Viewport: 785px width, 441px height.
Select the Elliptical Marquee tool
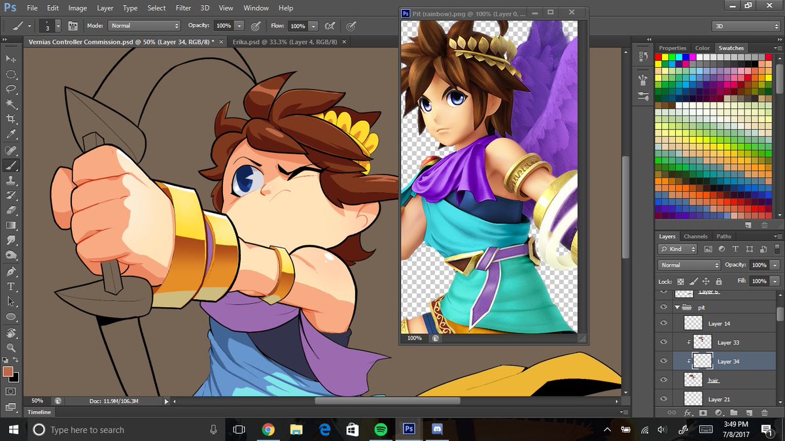coord(11,74)
